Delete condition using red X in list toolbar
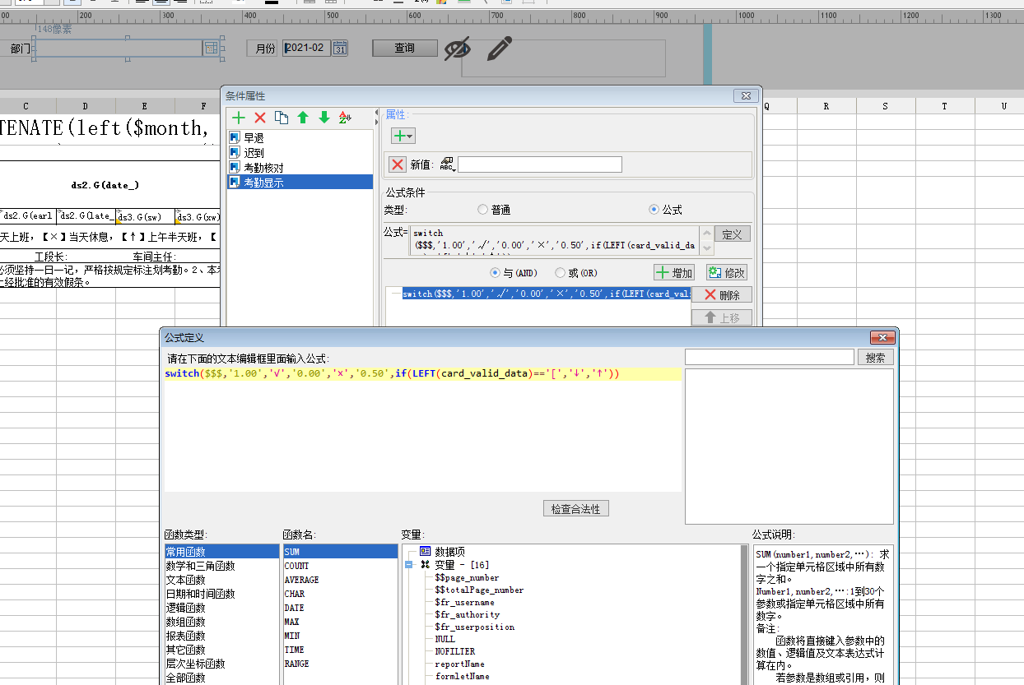 (260, 118)
